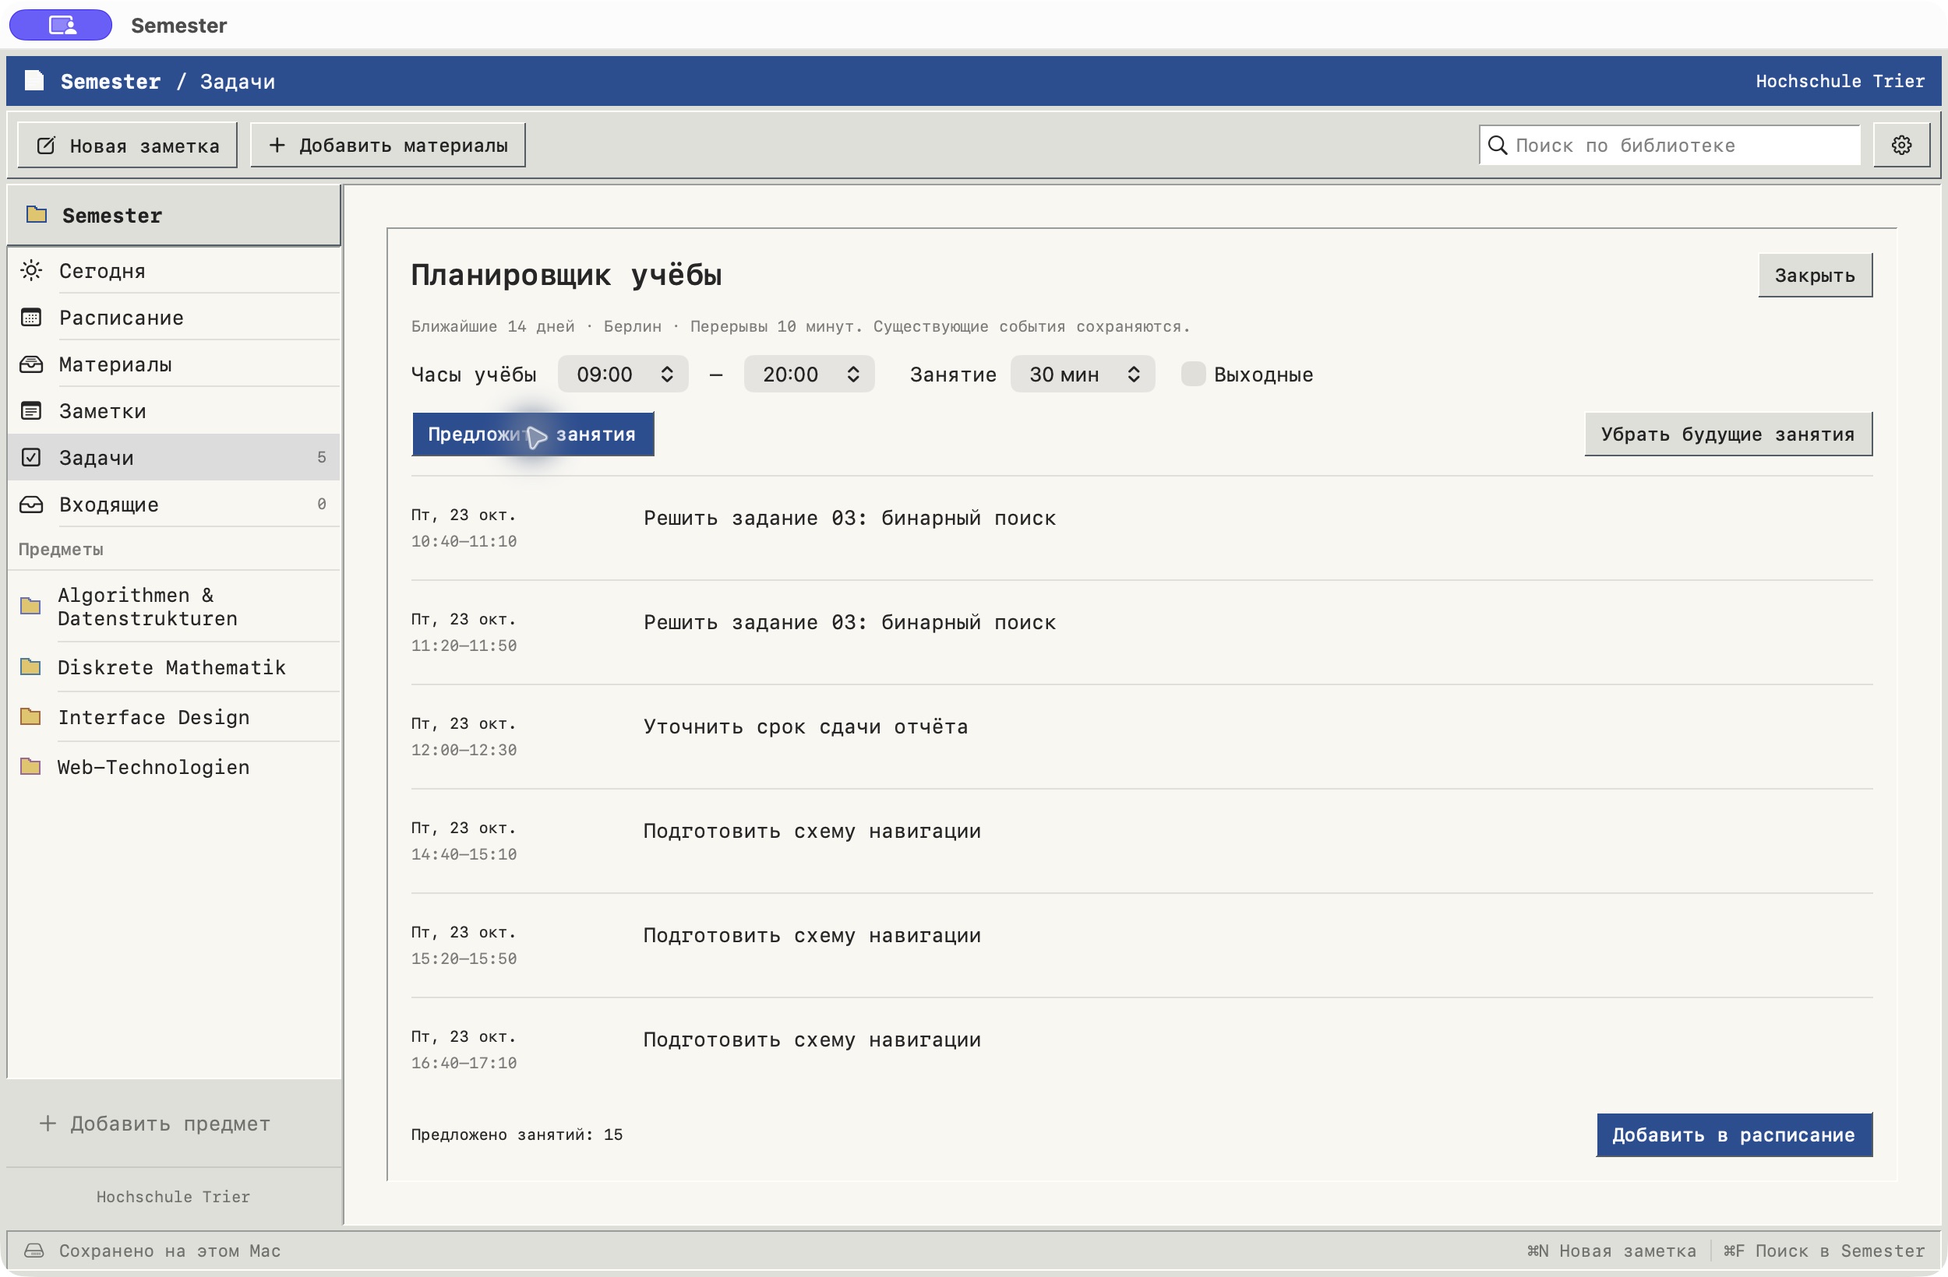The height and width of the screenshot is (1277, 1948).
Task: Click the magnifier icon in the library search
Action: 1497,145
